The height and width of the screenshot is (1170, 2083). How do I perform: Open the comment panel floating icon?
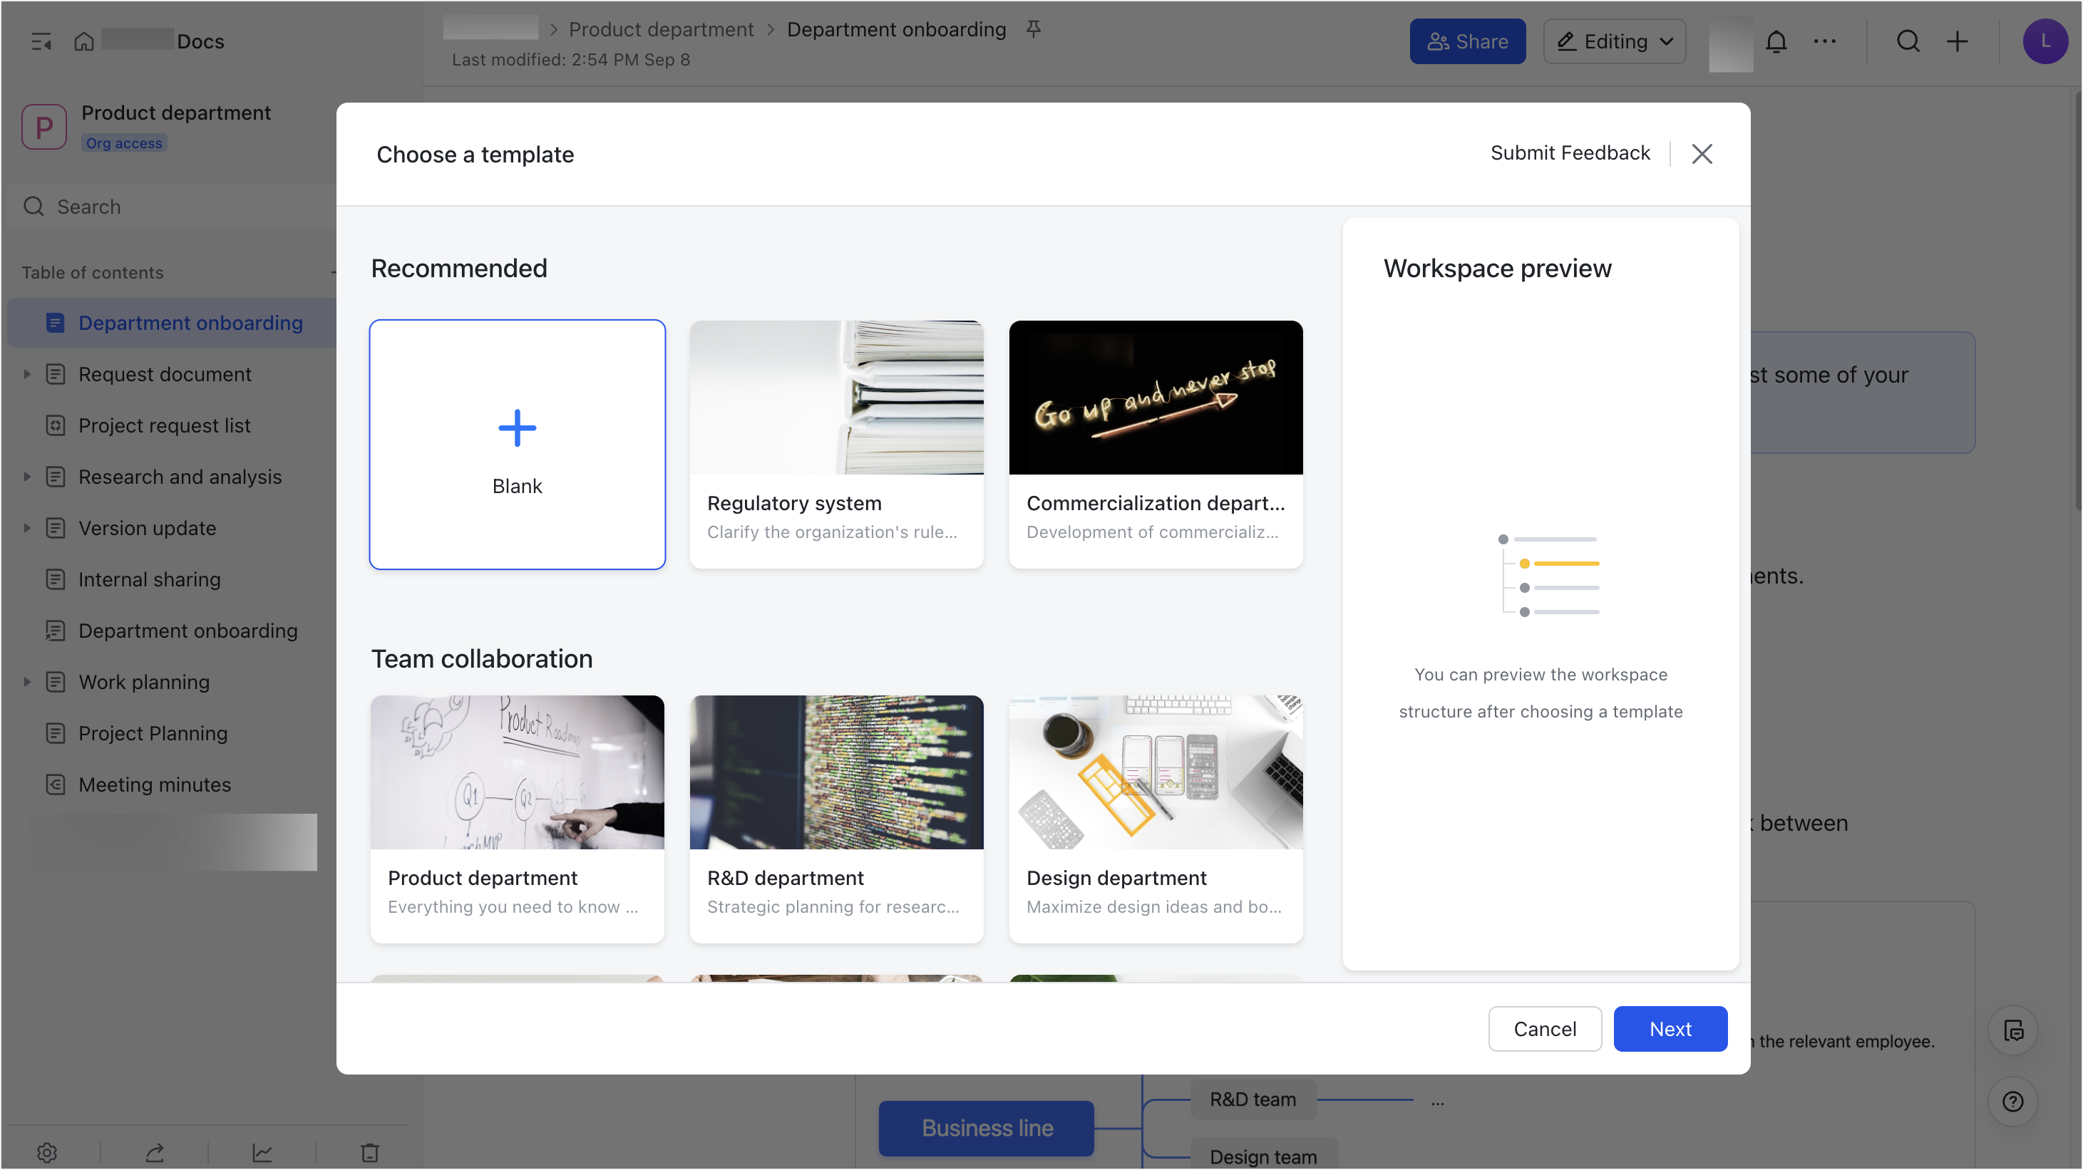[2012, 1030]
